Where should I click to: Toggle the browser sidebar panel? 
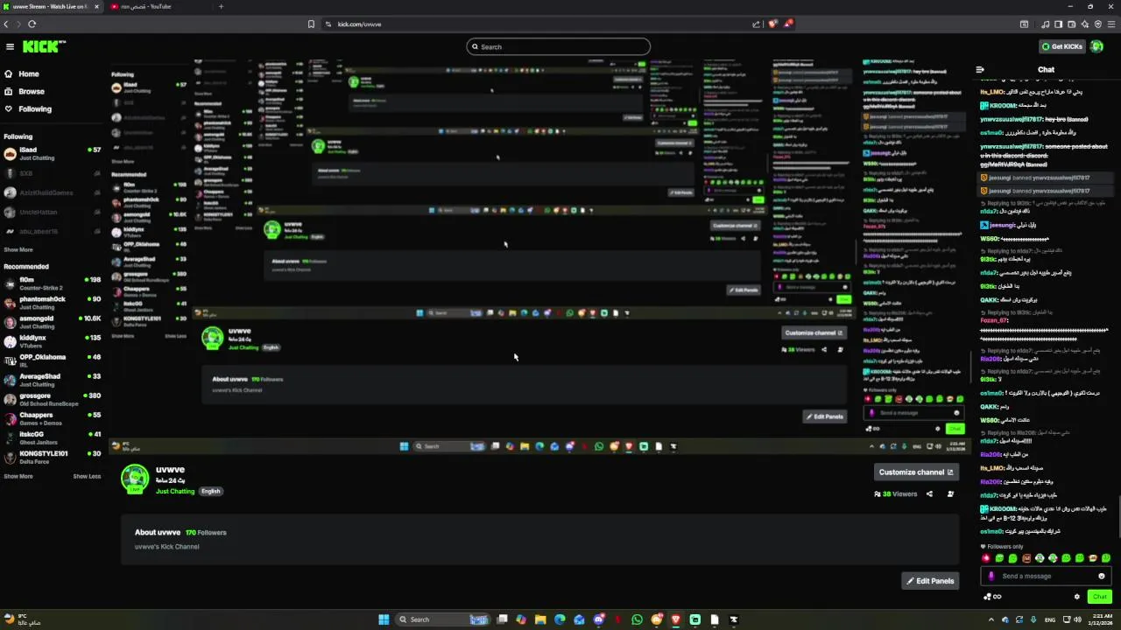tap(1058, 24)
